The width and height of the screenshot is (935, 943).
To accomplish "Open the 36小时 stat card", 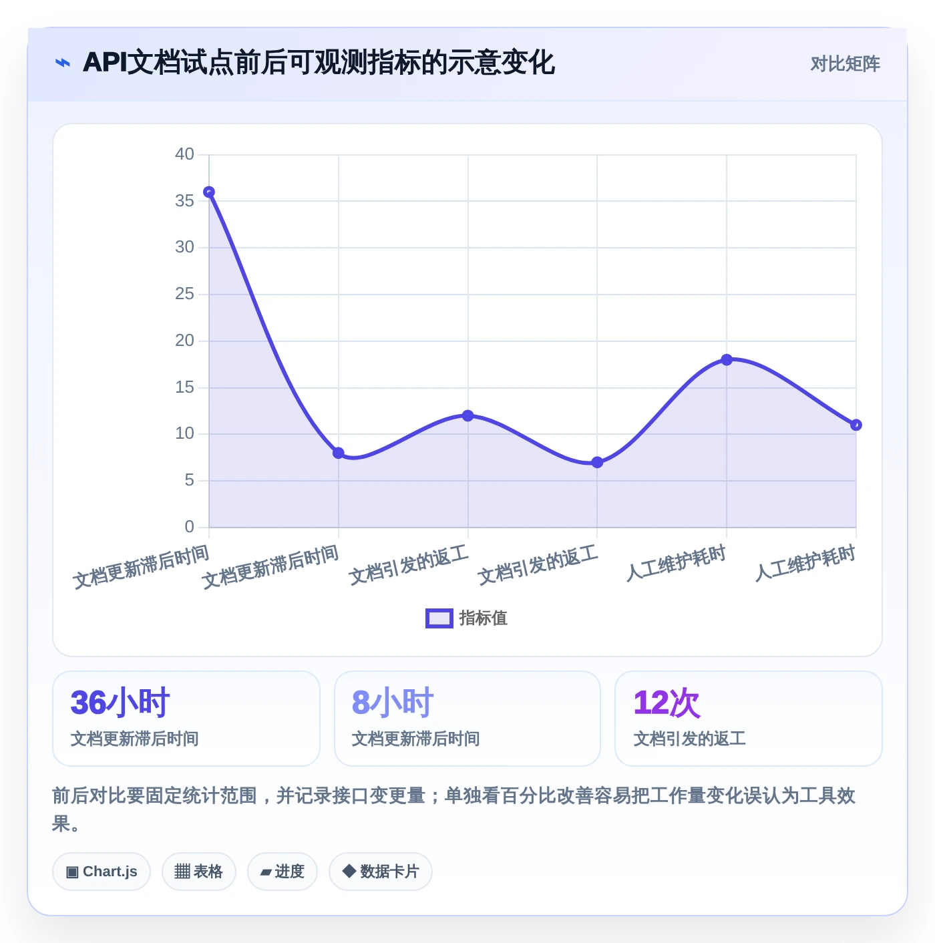I will [x=186, y=719].
